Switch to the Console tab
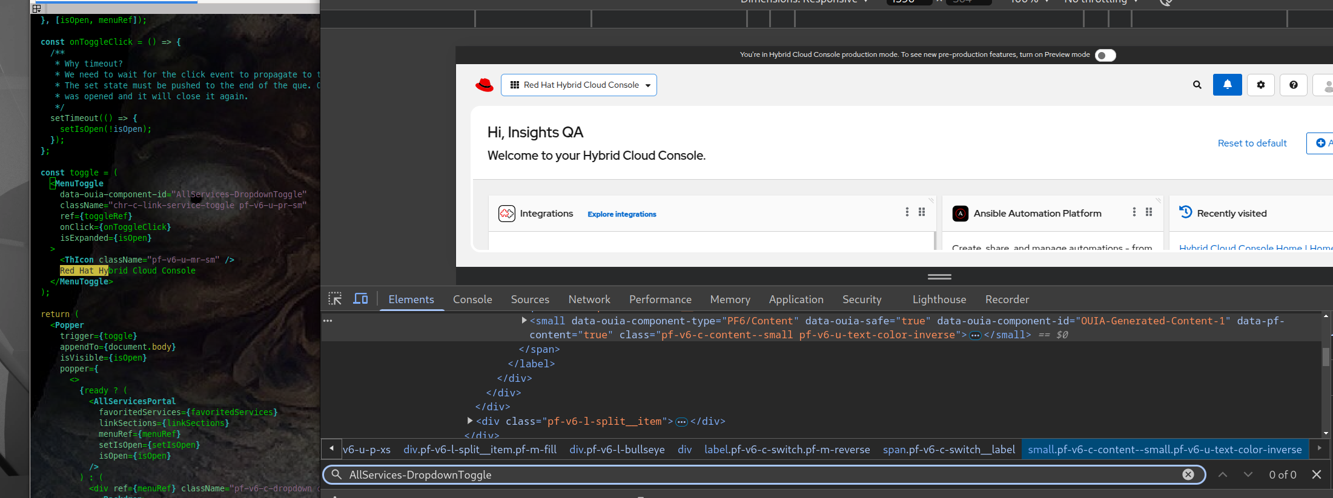 pyautogui.click(x=472, y=300)
